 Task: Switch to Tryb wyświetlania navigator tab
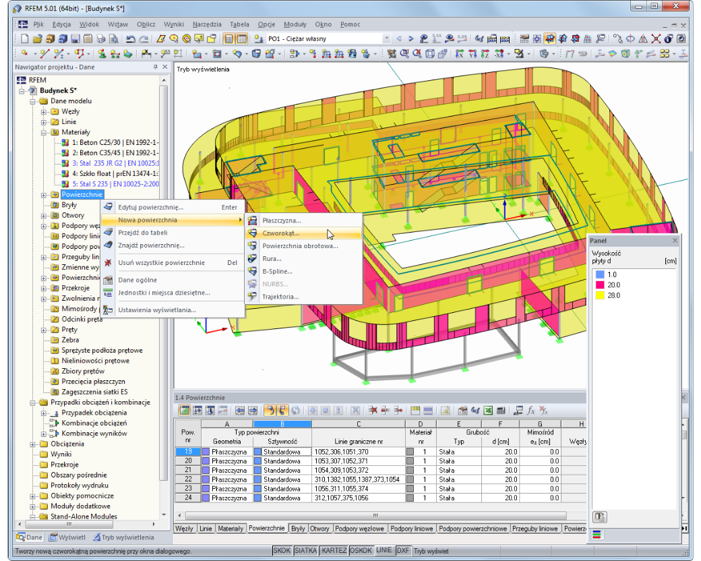pos(123,537)
